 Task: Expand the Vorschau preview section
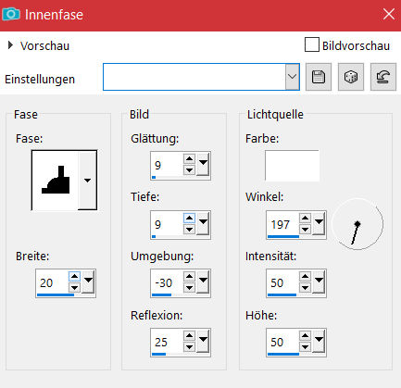[10, 45]
